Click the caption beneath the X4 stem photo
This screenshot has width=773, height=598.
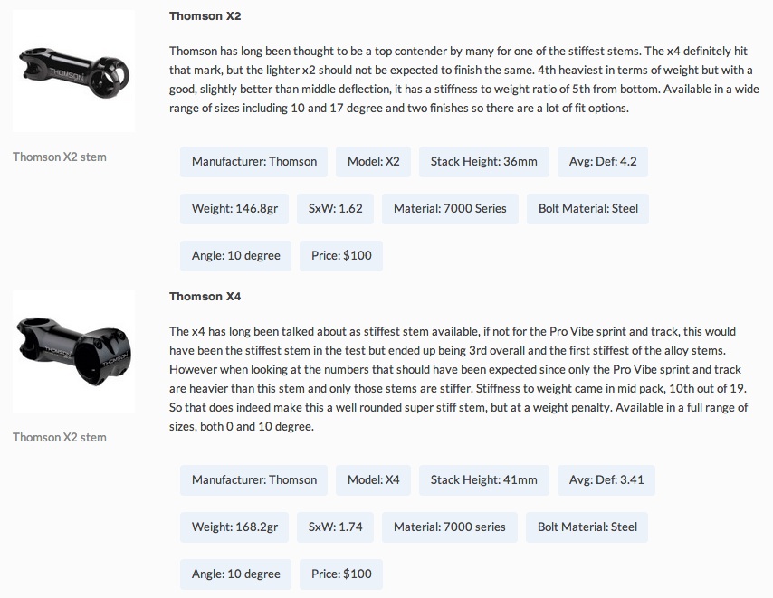[60, 438]
